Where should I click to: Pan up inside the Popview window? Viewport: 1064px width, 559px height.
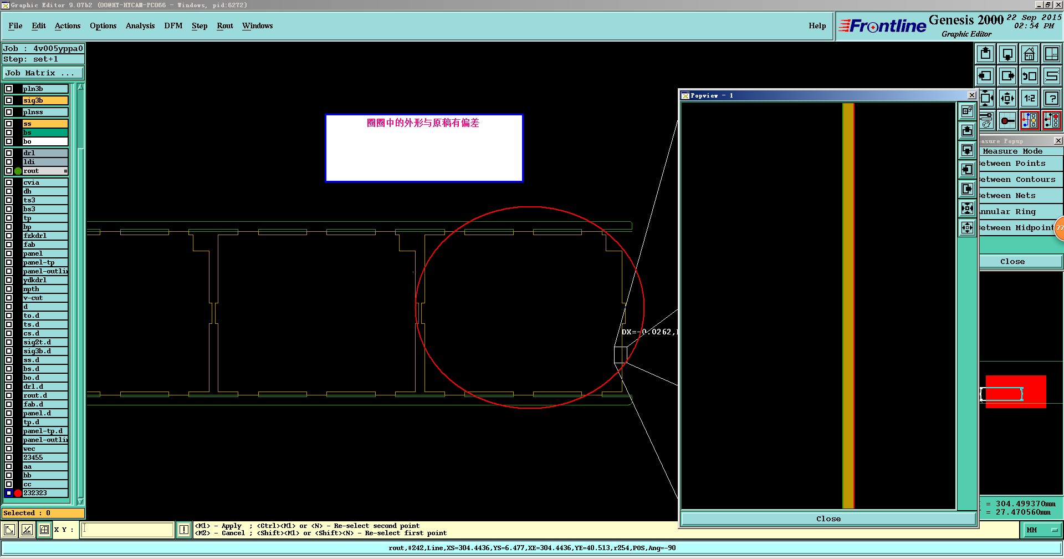(967, 130)
